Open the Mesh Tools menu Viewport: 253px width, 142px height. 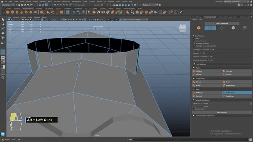66,2
